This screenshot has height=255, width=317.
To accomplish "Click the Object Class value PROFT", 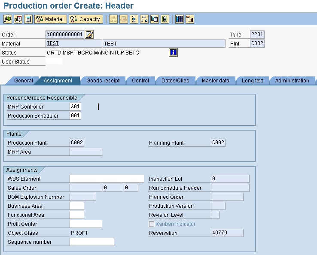I will pos(79,233).
